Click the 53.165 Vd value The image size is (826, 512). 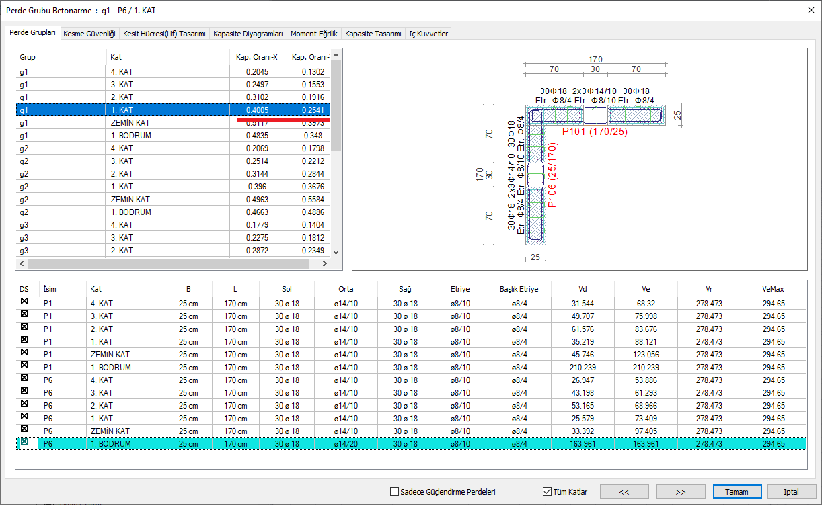[x=583, y=405]
